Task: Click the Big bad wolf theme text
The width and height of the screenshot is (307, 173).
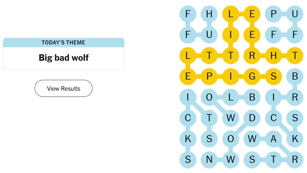Action: pyautogui.click(x=63, y=58)
